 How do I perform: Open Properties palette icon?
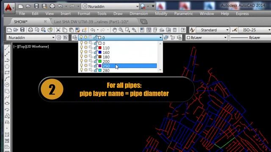pyautogui.click(x=142, y=30)
